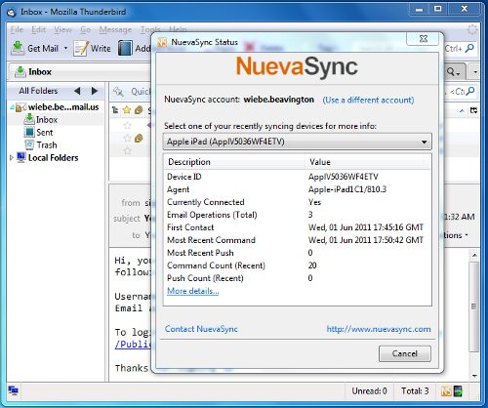This screenshot has height=408, width=488.
Task: Click the activity throbber icon
Action: click(x=472, y=29)
